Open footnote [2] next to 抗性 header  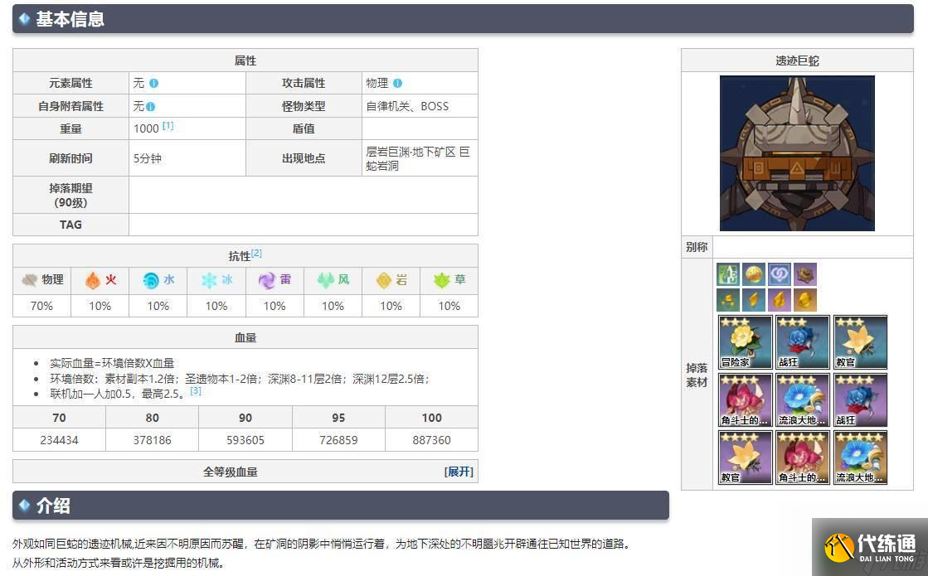256,253
